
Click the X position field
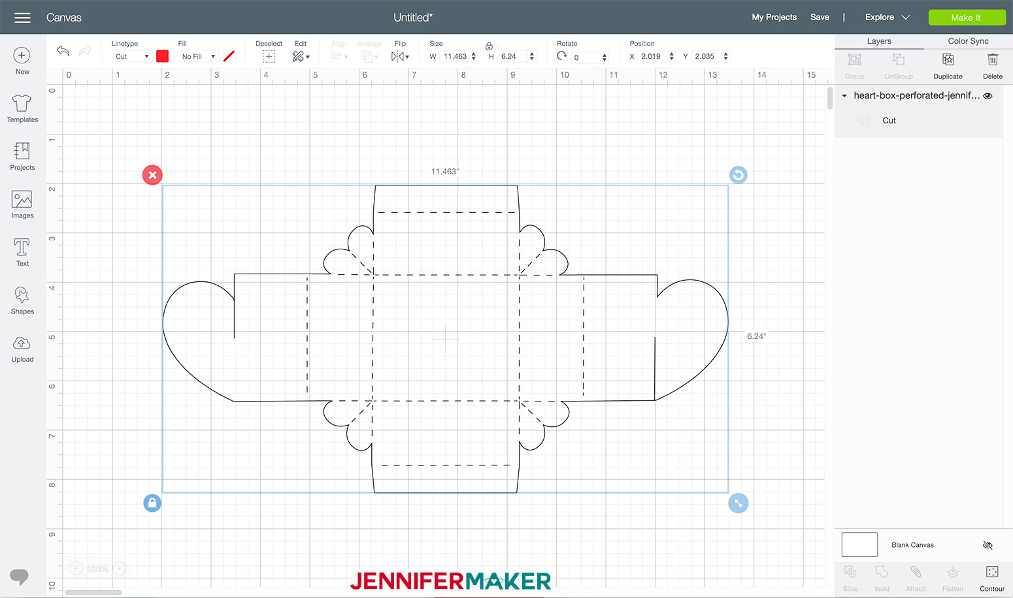tap(652, 57)
